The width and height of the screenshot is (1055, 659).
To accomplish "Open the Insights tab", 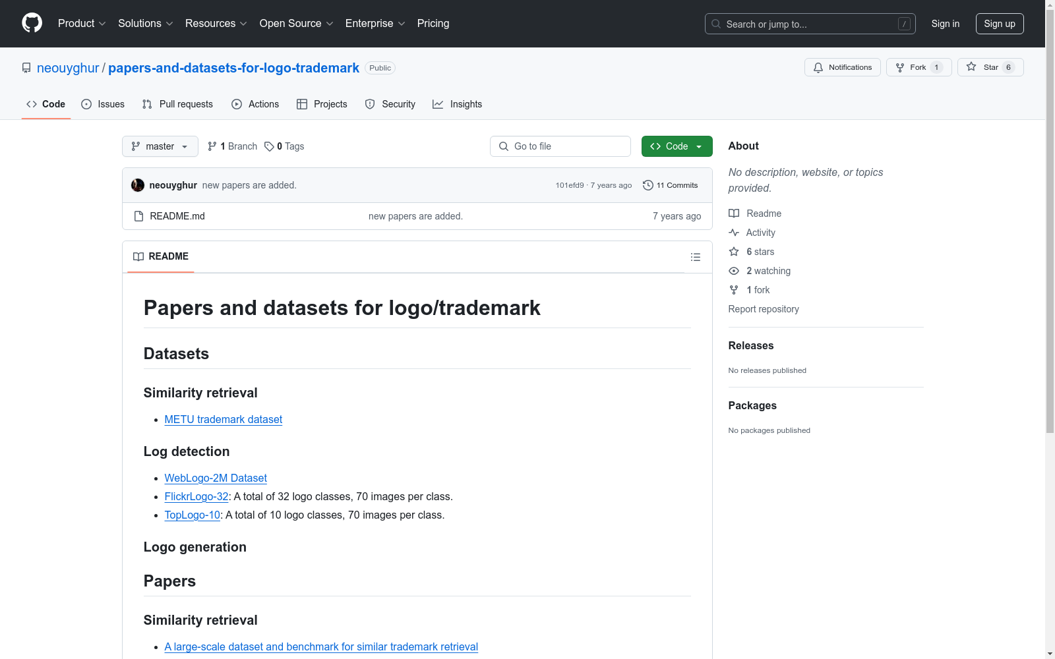I will coord(458,104).
